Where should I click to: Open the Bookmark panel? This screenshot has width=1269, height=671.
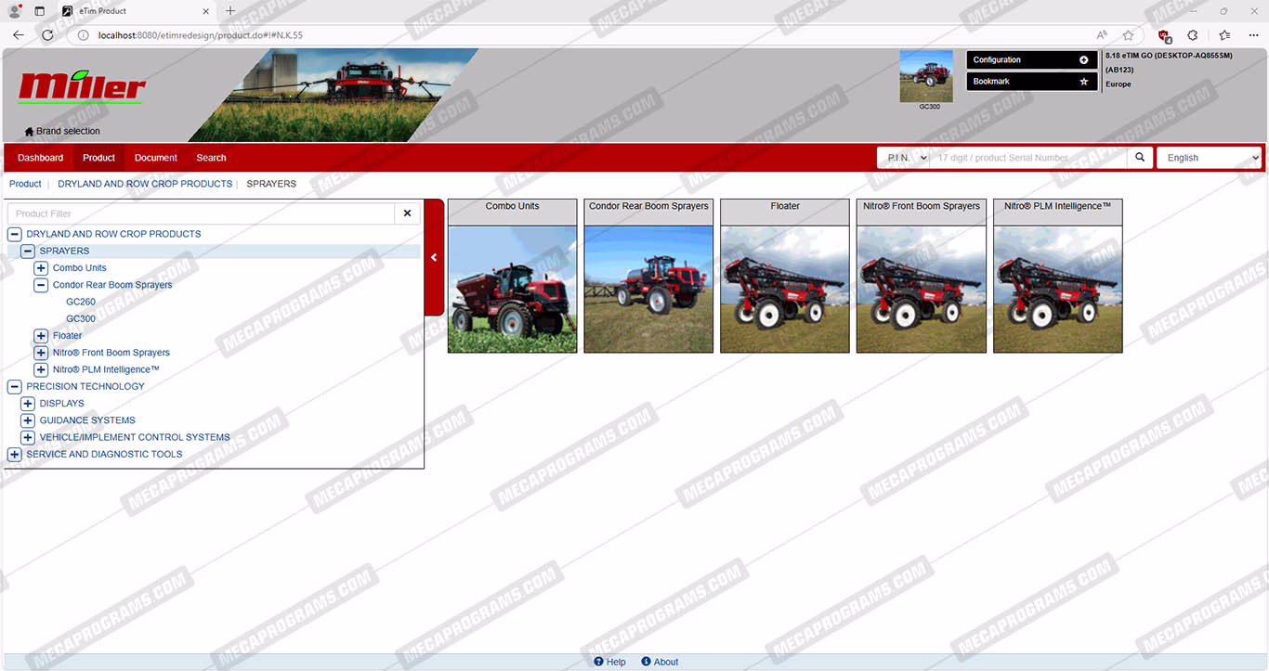1032,82
